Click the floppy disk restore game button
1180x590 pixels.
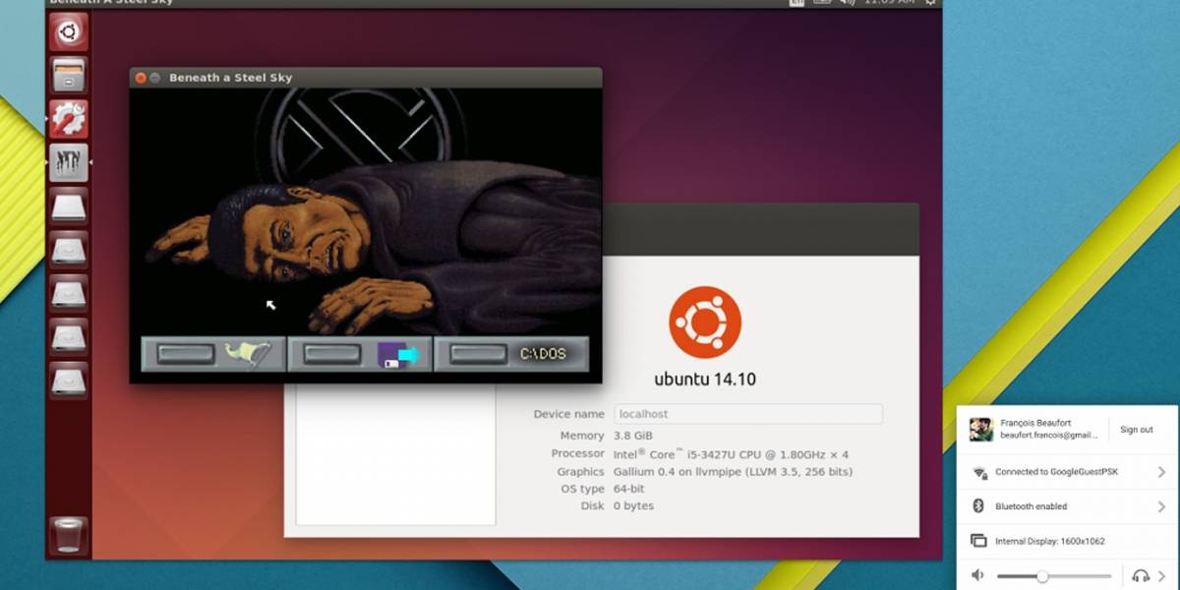(361, 354)
